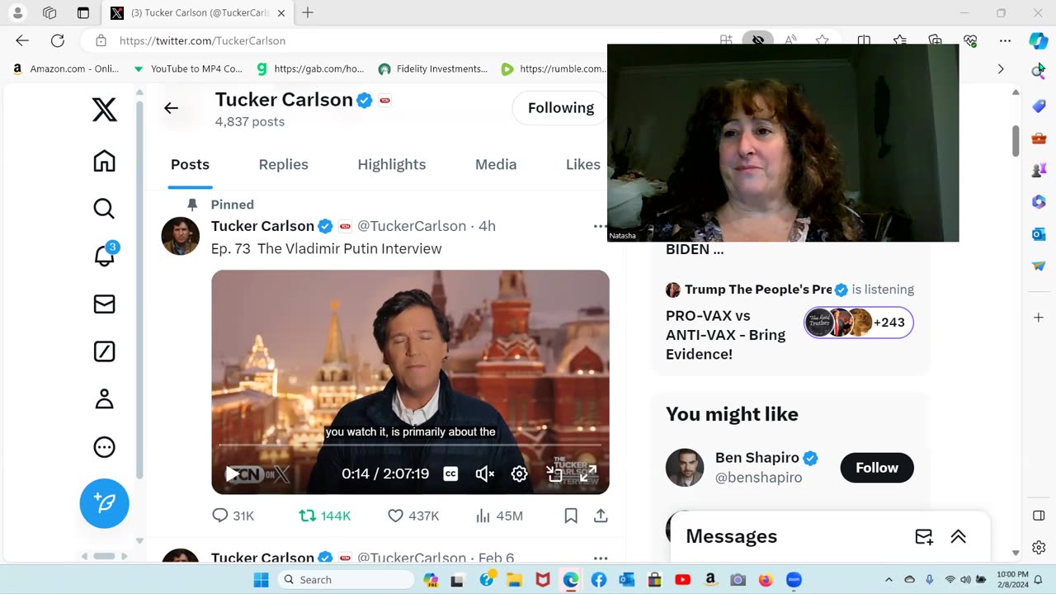Image resolution: width=1056 pixels, height=594 pixels.
Task: Open taskbar clock showing 10:00 PM
Action: (x=1011, y=580)
